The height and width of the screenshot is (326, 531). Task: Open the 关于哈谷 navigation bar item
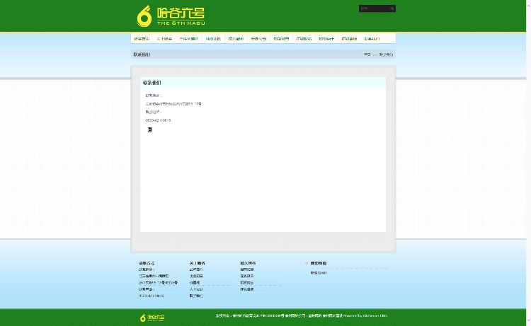(x=164, y=39)
